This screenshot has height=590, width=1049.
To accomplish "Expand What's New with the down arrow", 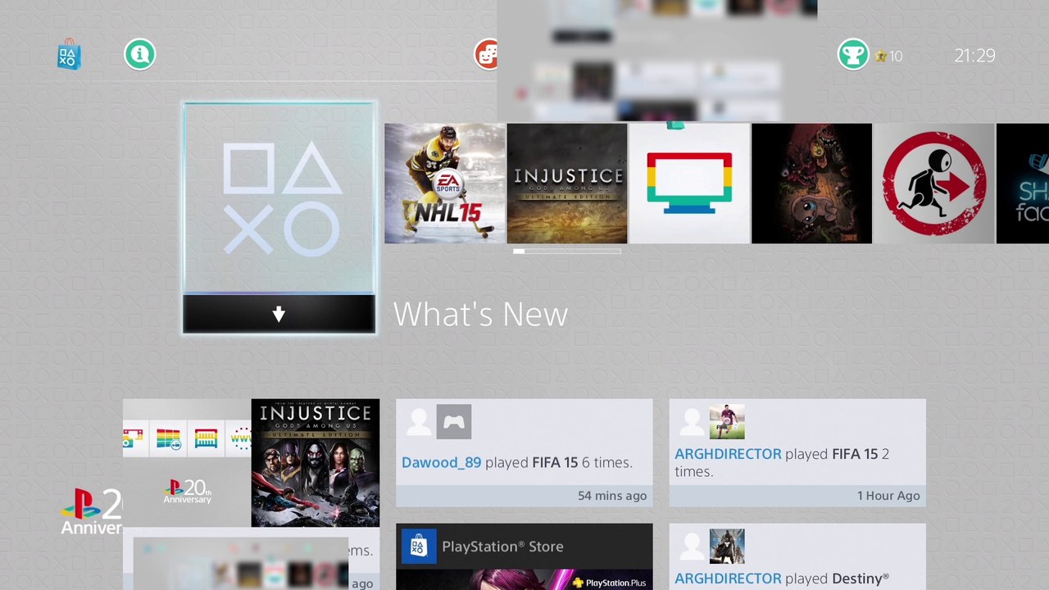I will coord(279,314).
